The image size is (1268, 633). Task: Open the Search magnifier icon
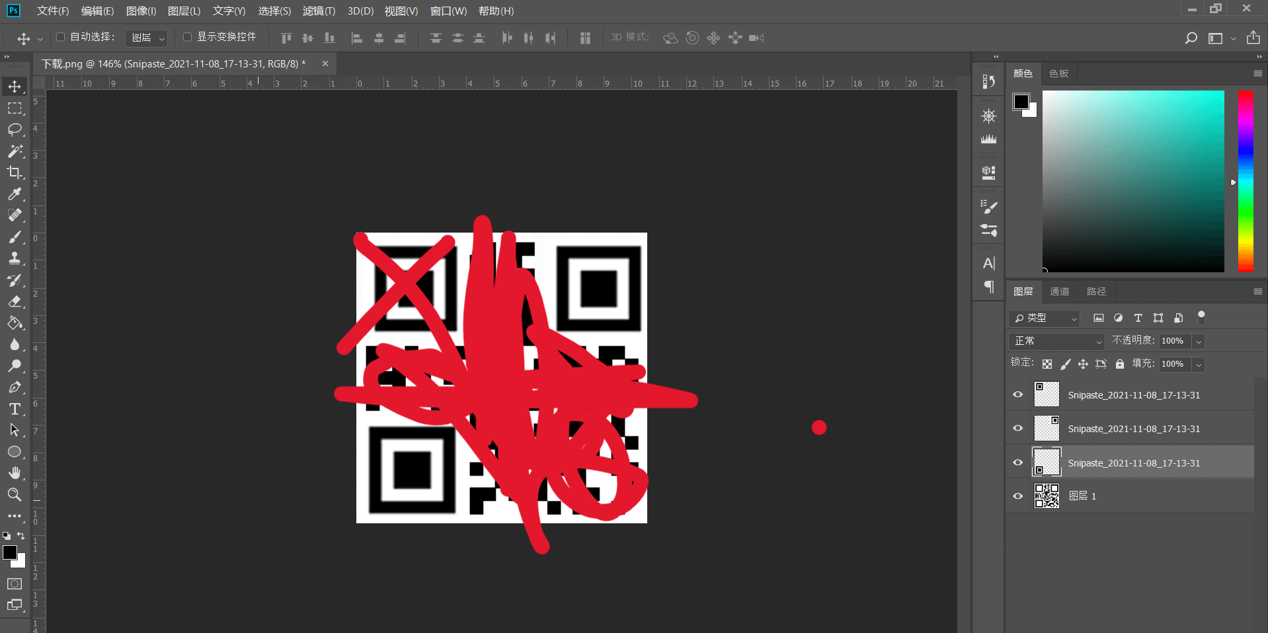click(x=1191, y=38)
